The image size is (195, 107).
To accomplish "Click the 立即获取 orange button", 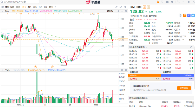I will click(184, 88).
